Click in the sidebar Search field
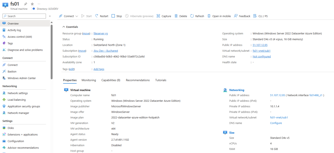This screenshot has width=334, height=153. tap(24, 16)
